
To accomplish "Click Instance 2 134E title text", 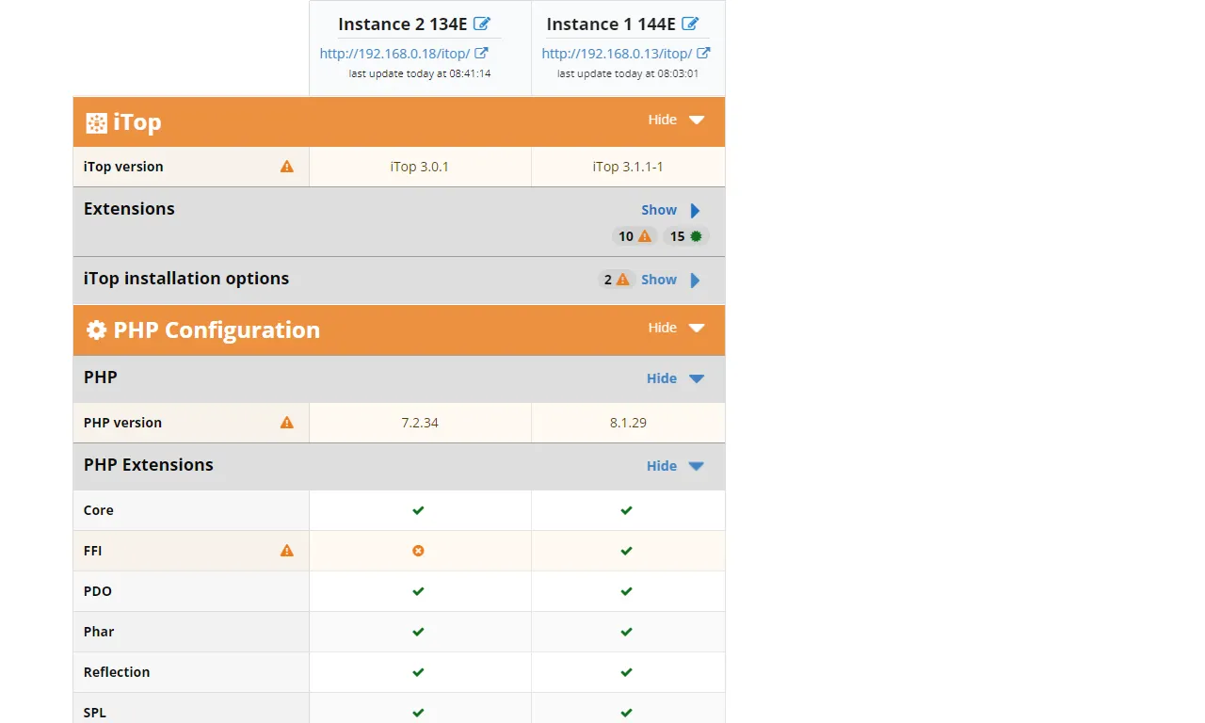I will (403, 24).
